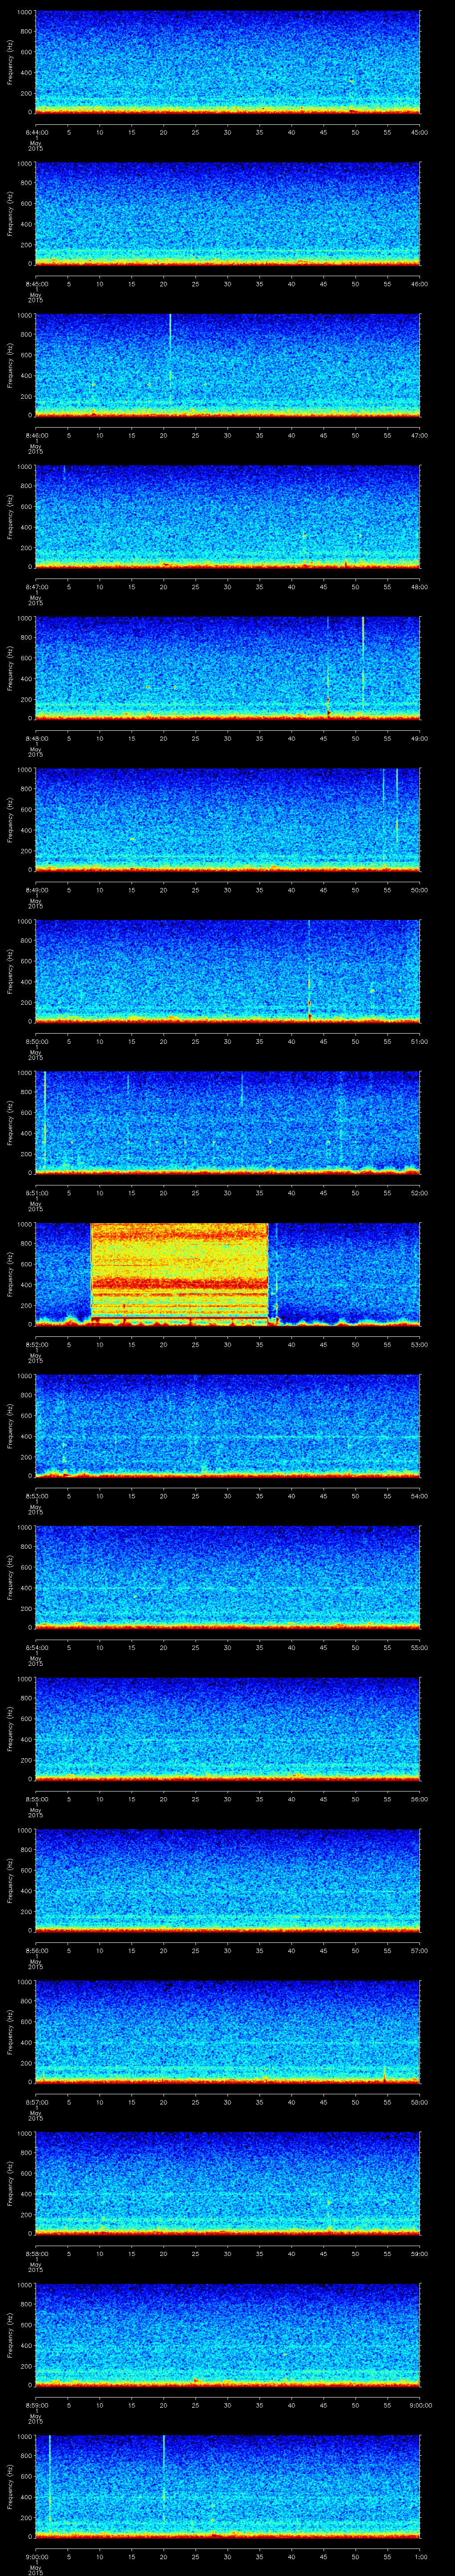This screenshot has height=2576, width=455.
Task: Click the '8:50:00' start time label
Action: [36, 1041]
